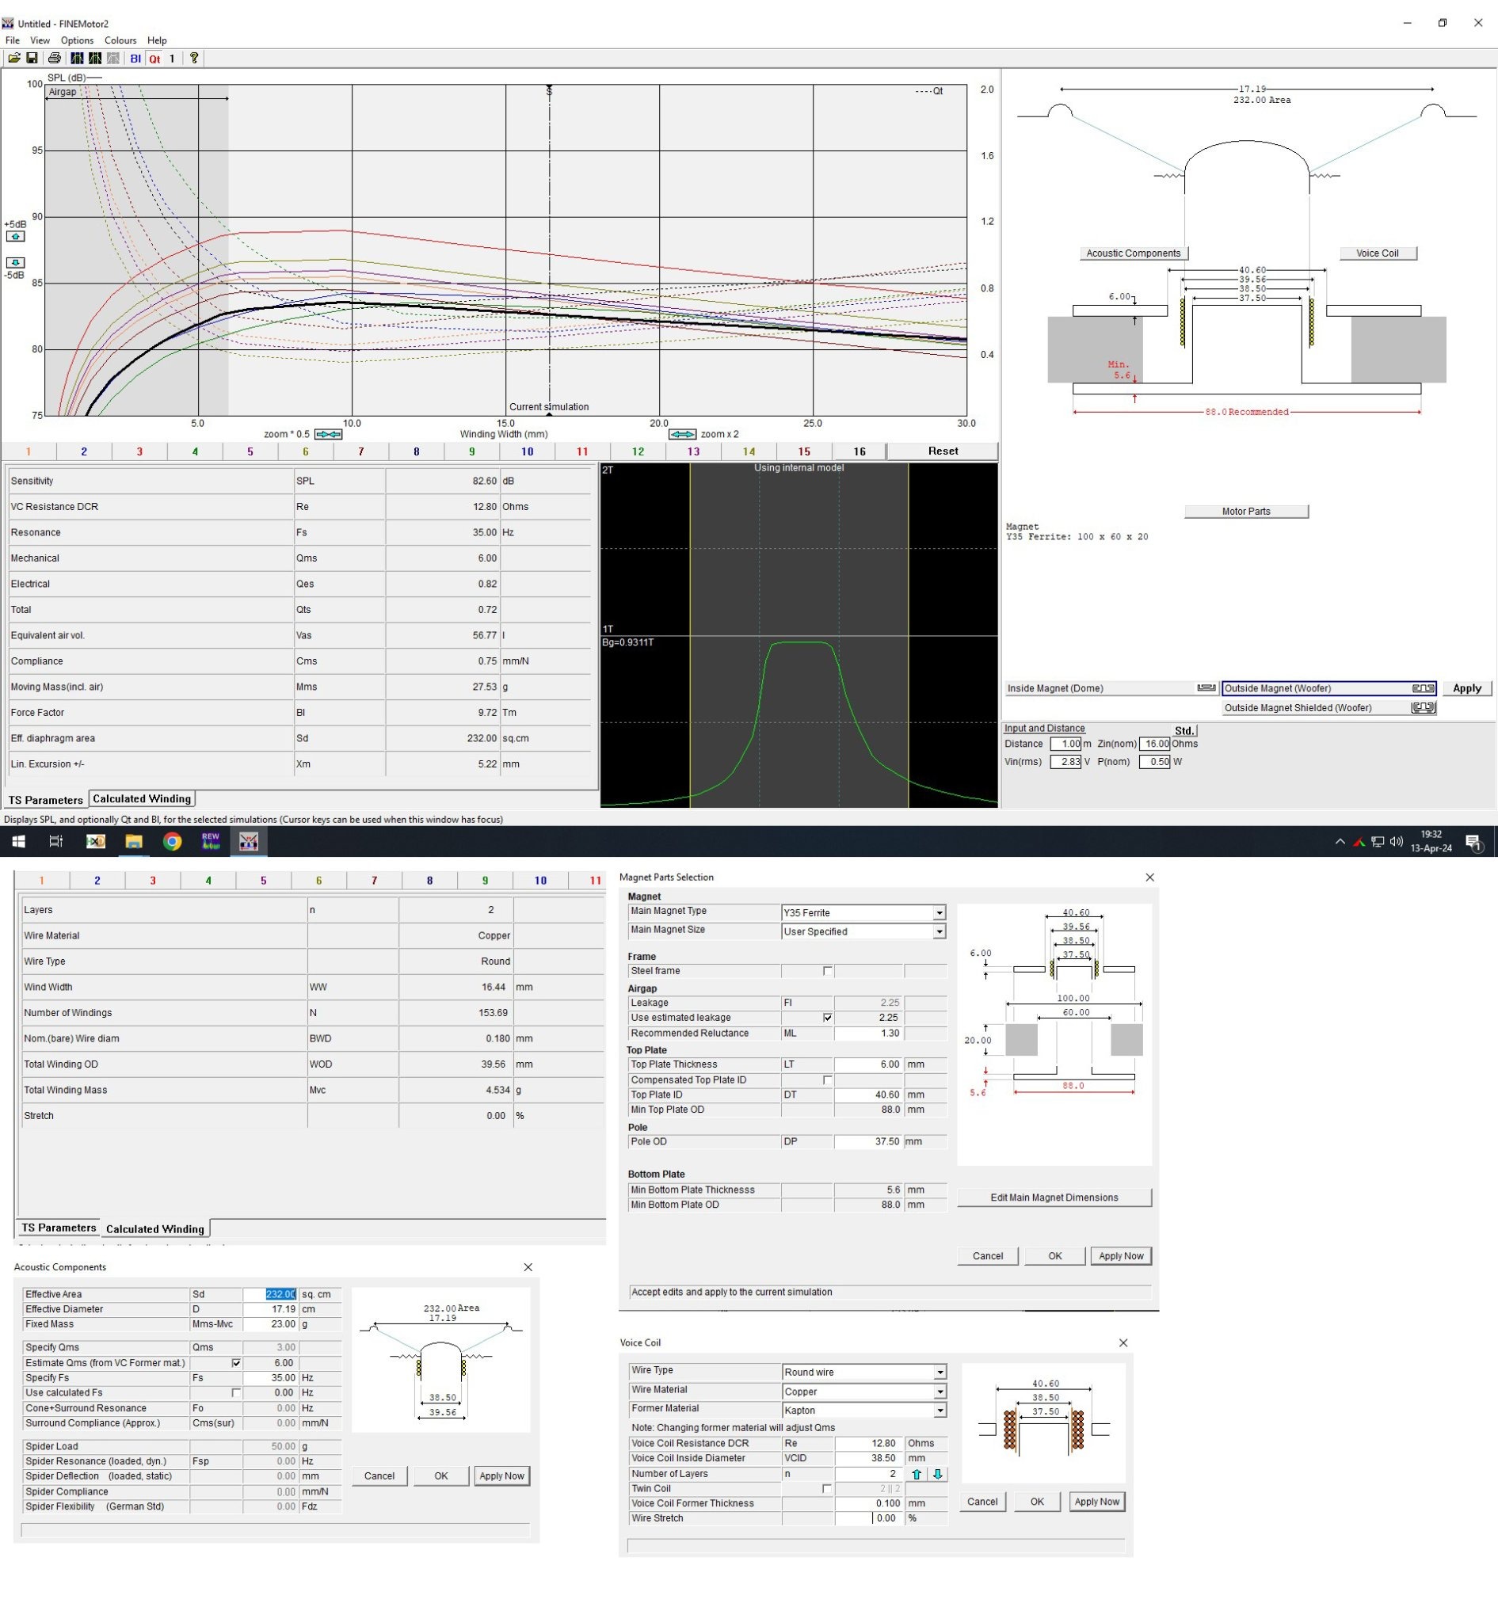
Task: Click the zoom * 0.5 arrow icon
Action: point(328,435)
